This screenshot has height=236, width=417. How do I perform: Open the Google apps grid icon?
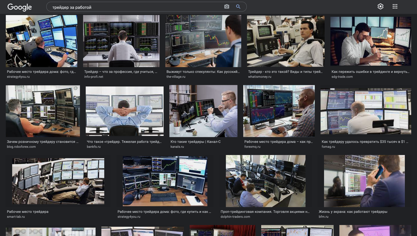point(395,6)
